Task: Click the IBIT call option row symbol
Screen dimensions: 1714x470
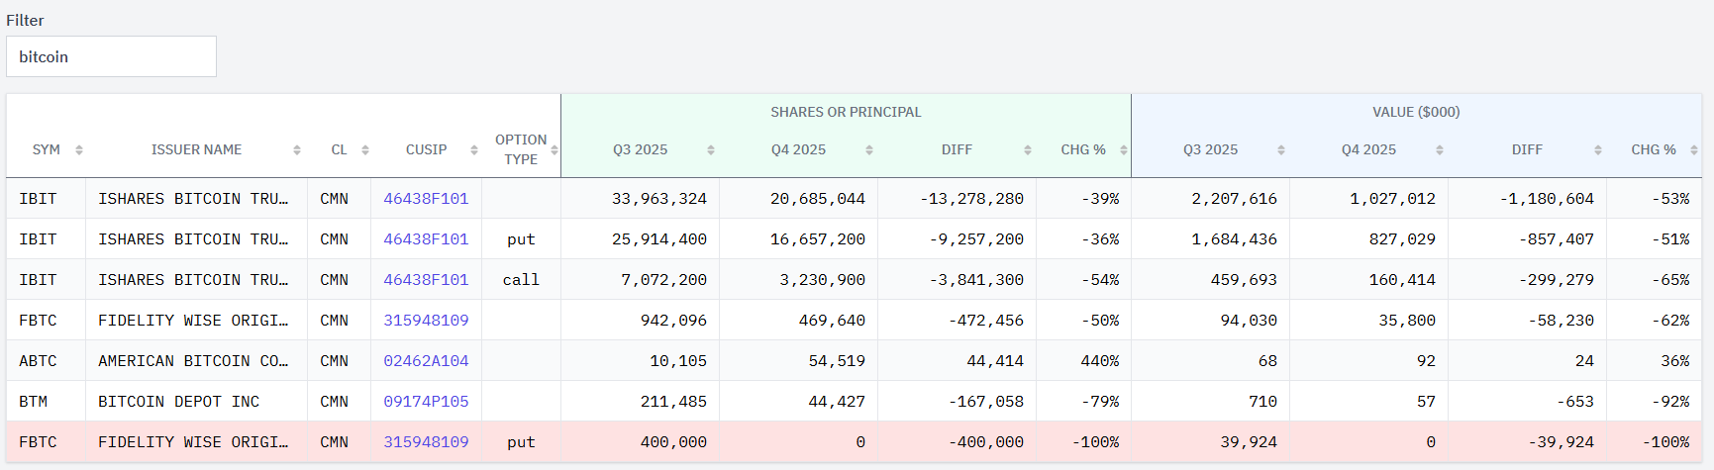Action: pos(38,280)
